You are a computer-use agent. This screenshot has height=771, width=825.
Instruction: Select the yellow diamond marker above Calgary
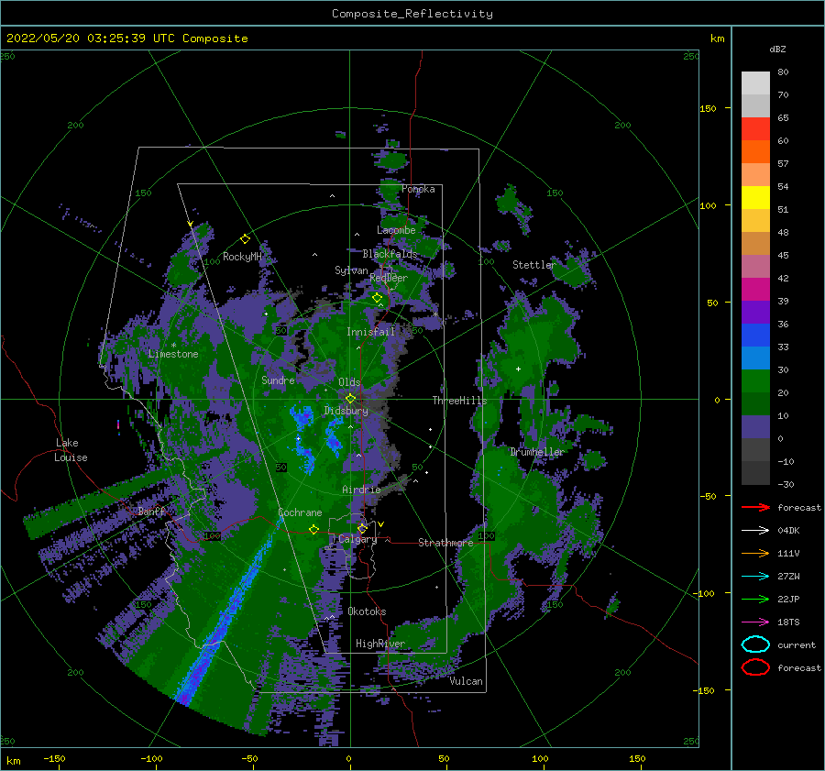tap(362, 528)
